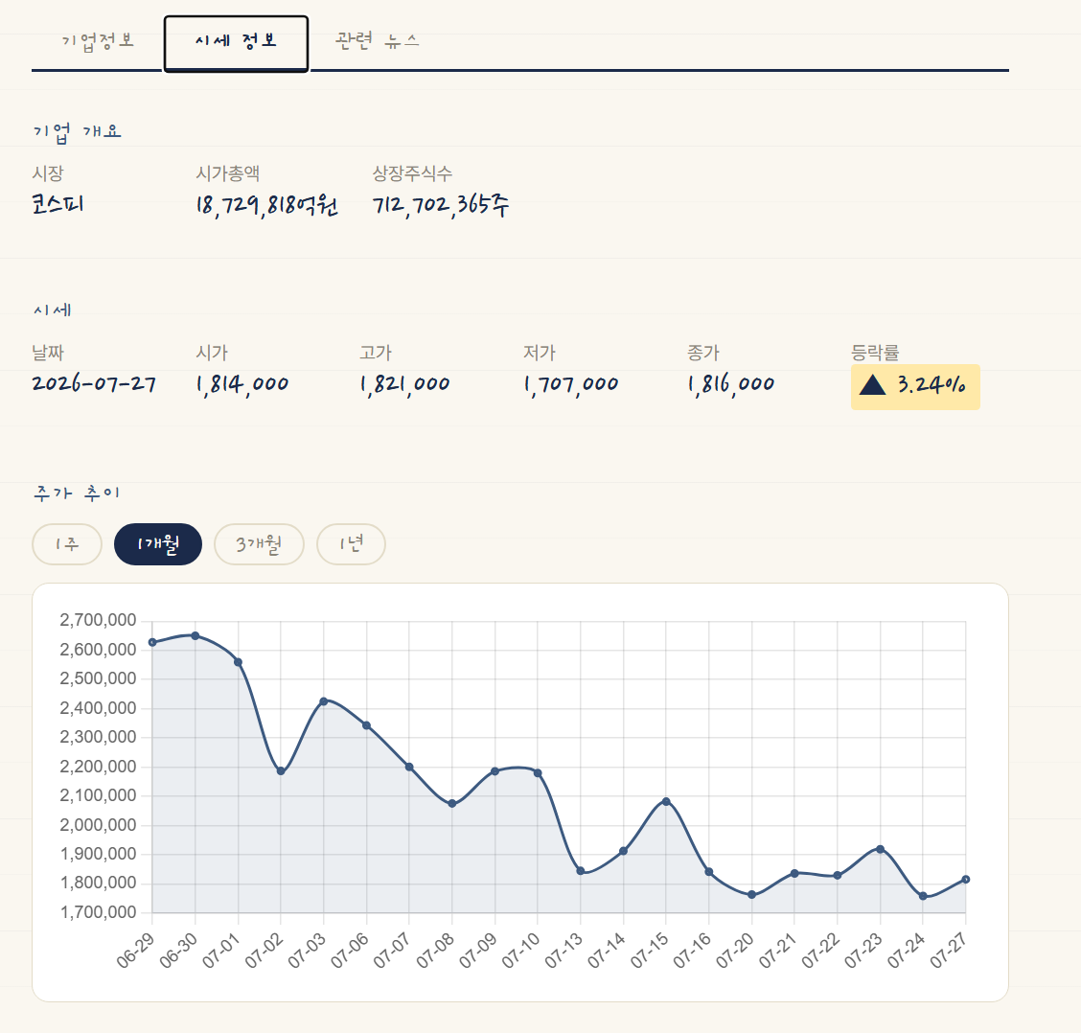Click the listed shares count 712,702,365주
The width and height of the screenshot is (1081, 1033).
[x=441, y=205]
